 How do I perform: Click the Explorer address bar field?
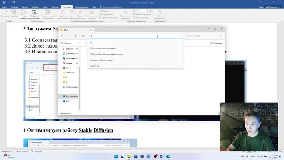pos(135,36)
